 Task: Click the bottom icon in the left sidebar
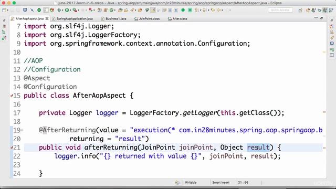[4, 38]
